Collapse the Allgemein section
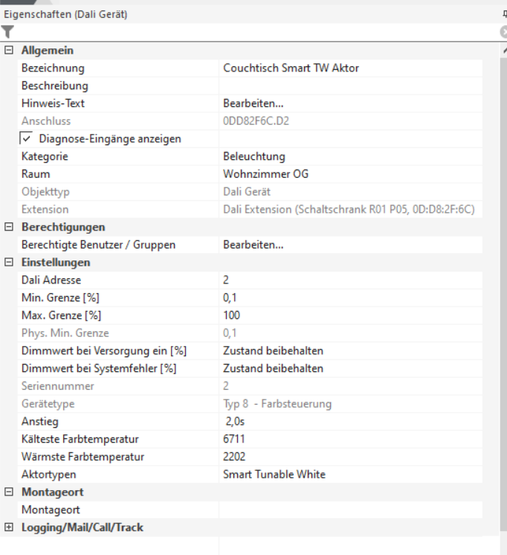The height and width of the screenshot is (555, 507). (9, 50)
